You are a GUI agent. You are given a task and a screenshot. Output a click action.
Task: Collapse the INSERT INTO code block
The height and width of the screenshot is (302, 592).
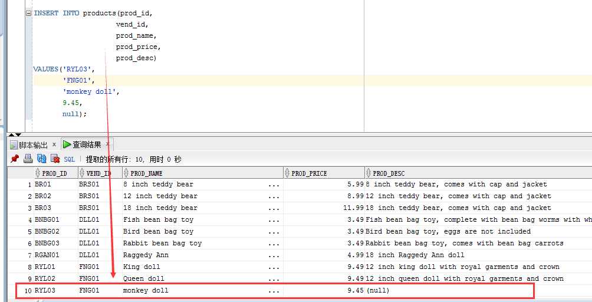tap(28, 13)
